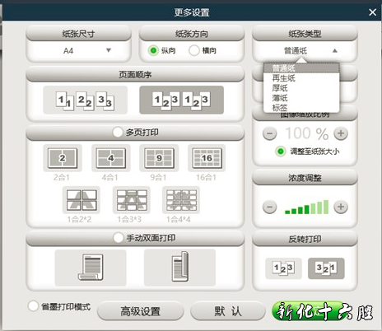Toggle 省墨打印模式 option
The height and width of the screenshot is (331, 382).
click(33, 306)
